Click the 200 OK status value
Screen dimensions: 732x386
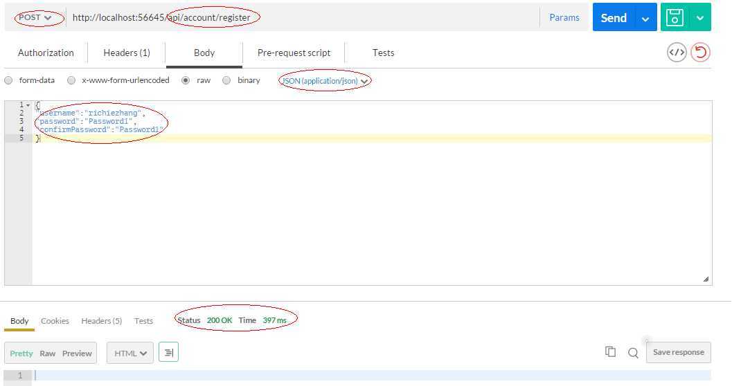tap(220, 320)
